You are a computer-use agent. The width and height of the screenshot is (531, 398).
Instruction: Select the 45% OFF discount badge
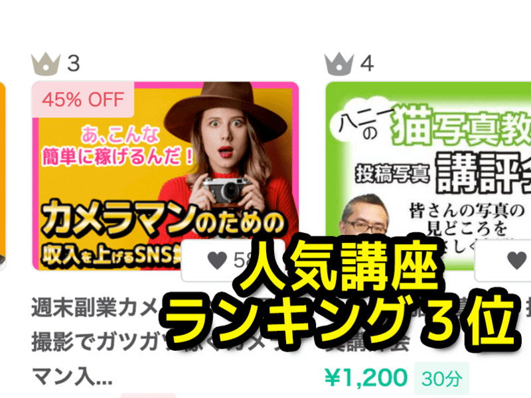(83, 99)
